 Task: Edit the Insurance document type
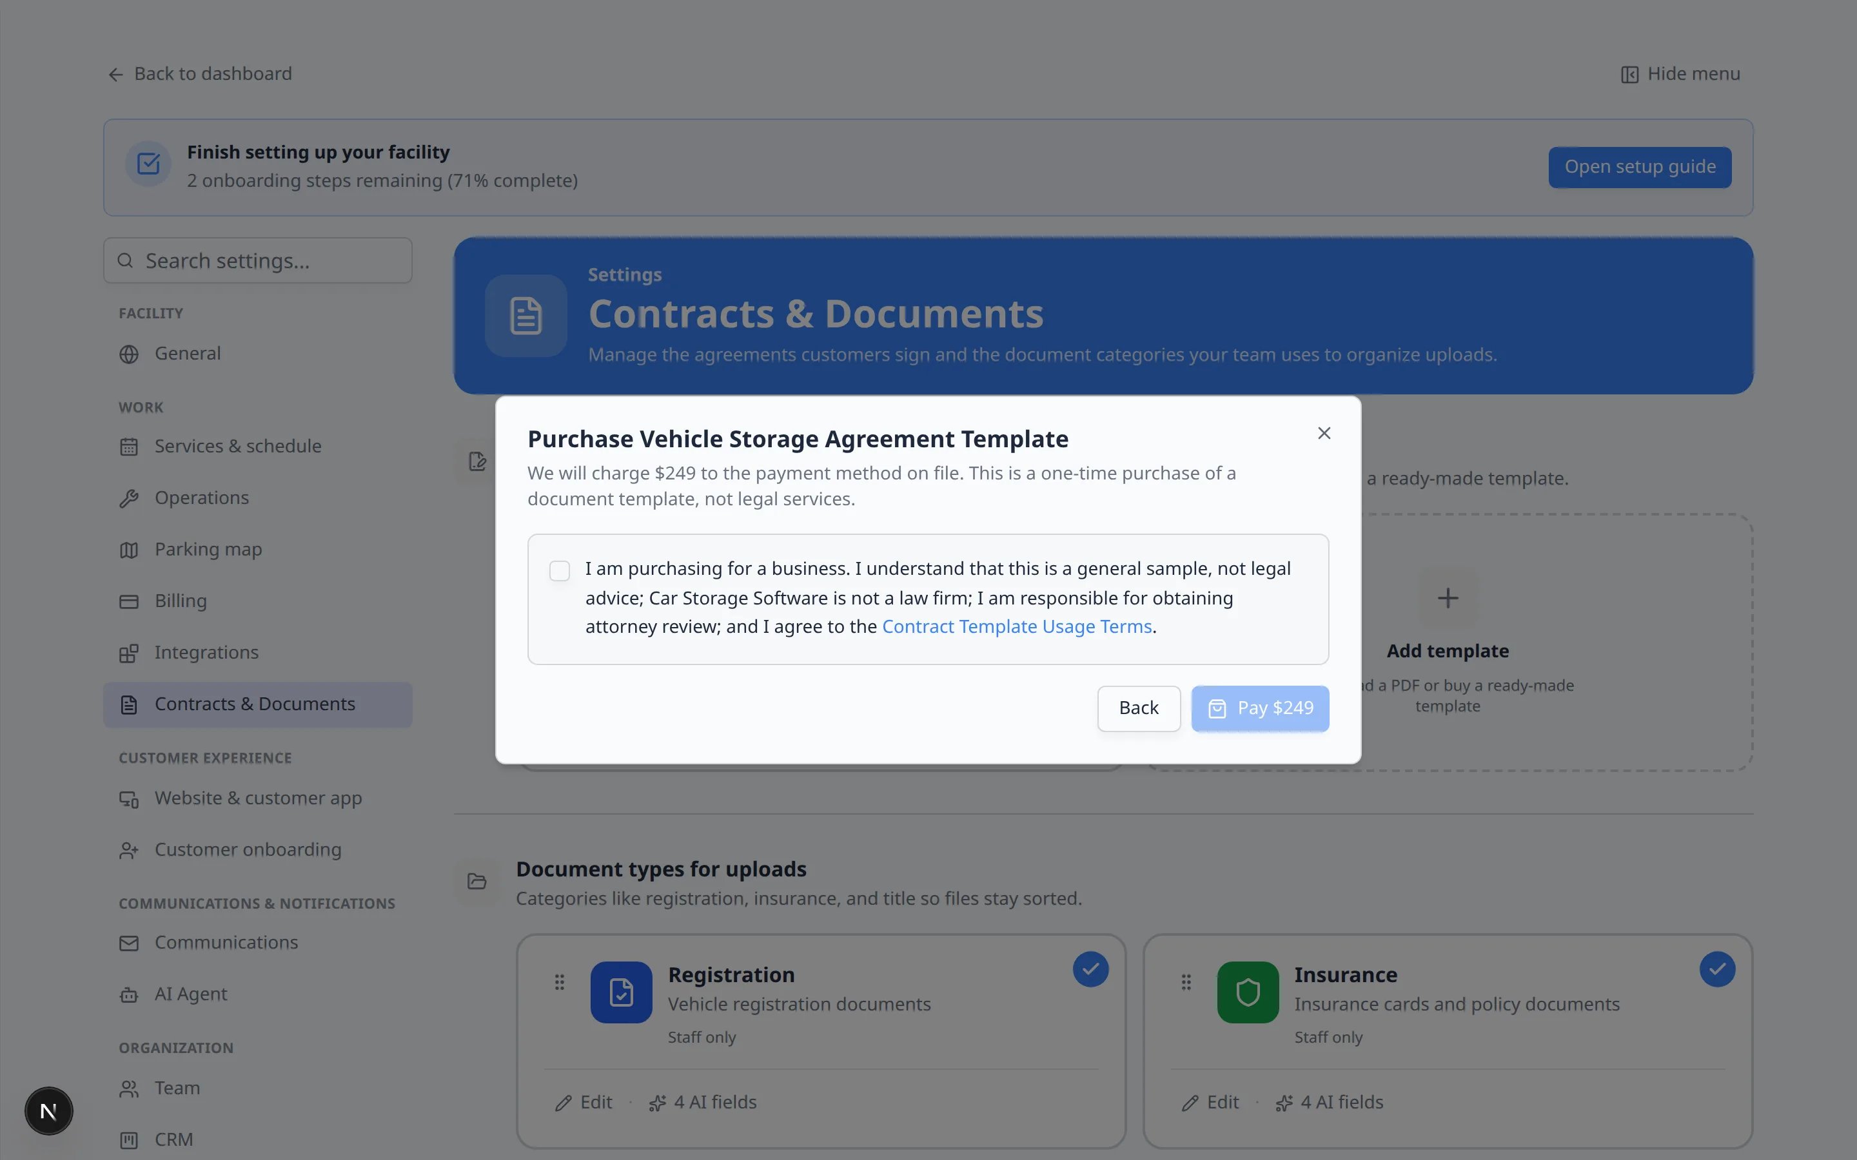tap(1211, 1103)
